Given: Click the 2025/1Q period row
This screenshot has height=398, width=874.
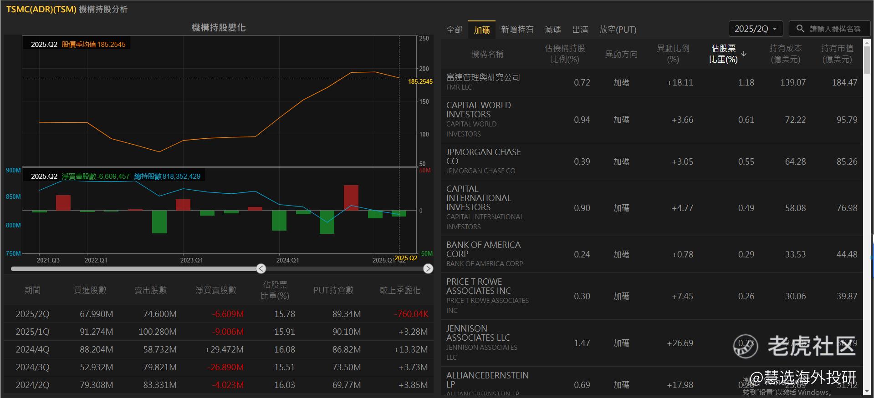Looking at the screenshot, I should click(219, 332).
